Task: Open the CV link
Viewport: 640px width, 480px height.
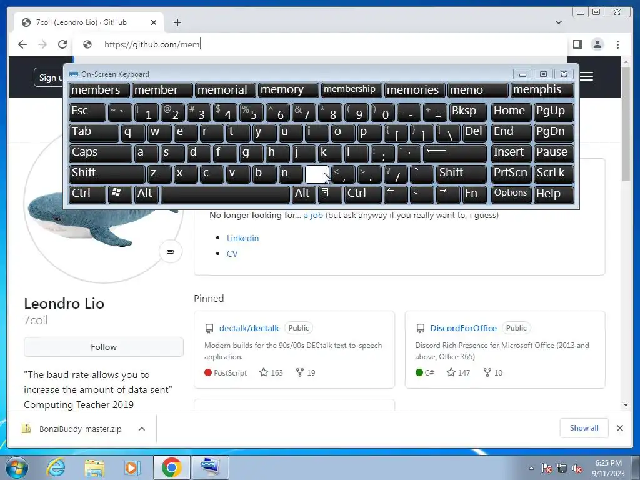Action: pyautogui.click(x=232, y=254)
